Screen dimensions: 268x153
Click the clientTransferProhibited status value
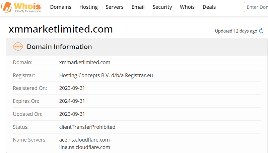(x=87, y=127)
